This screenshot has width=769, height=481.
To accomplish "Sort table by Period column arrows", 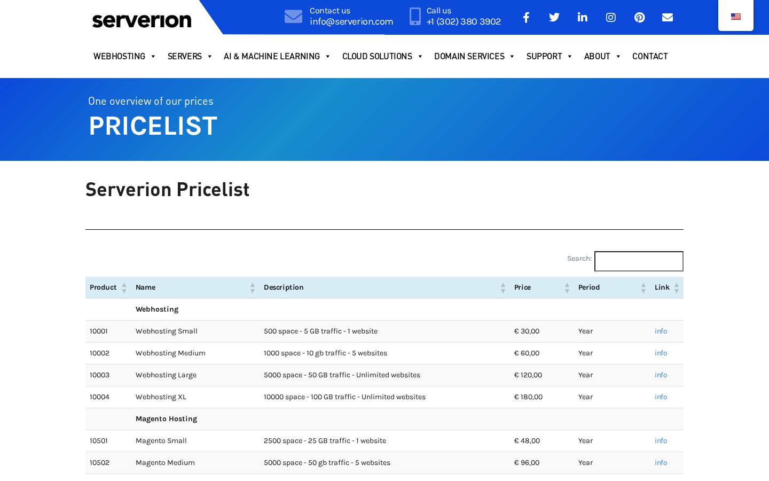I will point(644,288).
